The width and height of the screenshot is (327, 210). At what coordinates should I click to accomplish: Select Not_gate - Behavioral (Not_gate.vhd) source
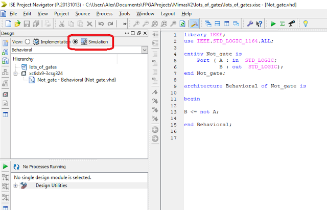click(x=77, y=80)
